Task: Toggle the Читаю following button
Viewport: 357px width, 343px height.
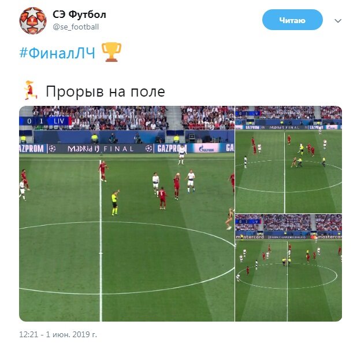Action: [292, 20]
